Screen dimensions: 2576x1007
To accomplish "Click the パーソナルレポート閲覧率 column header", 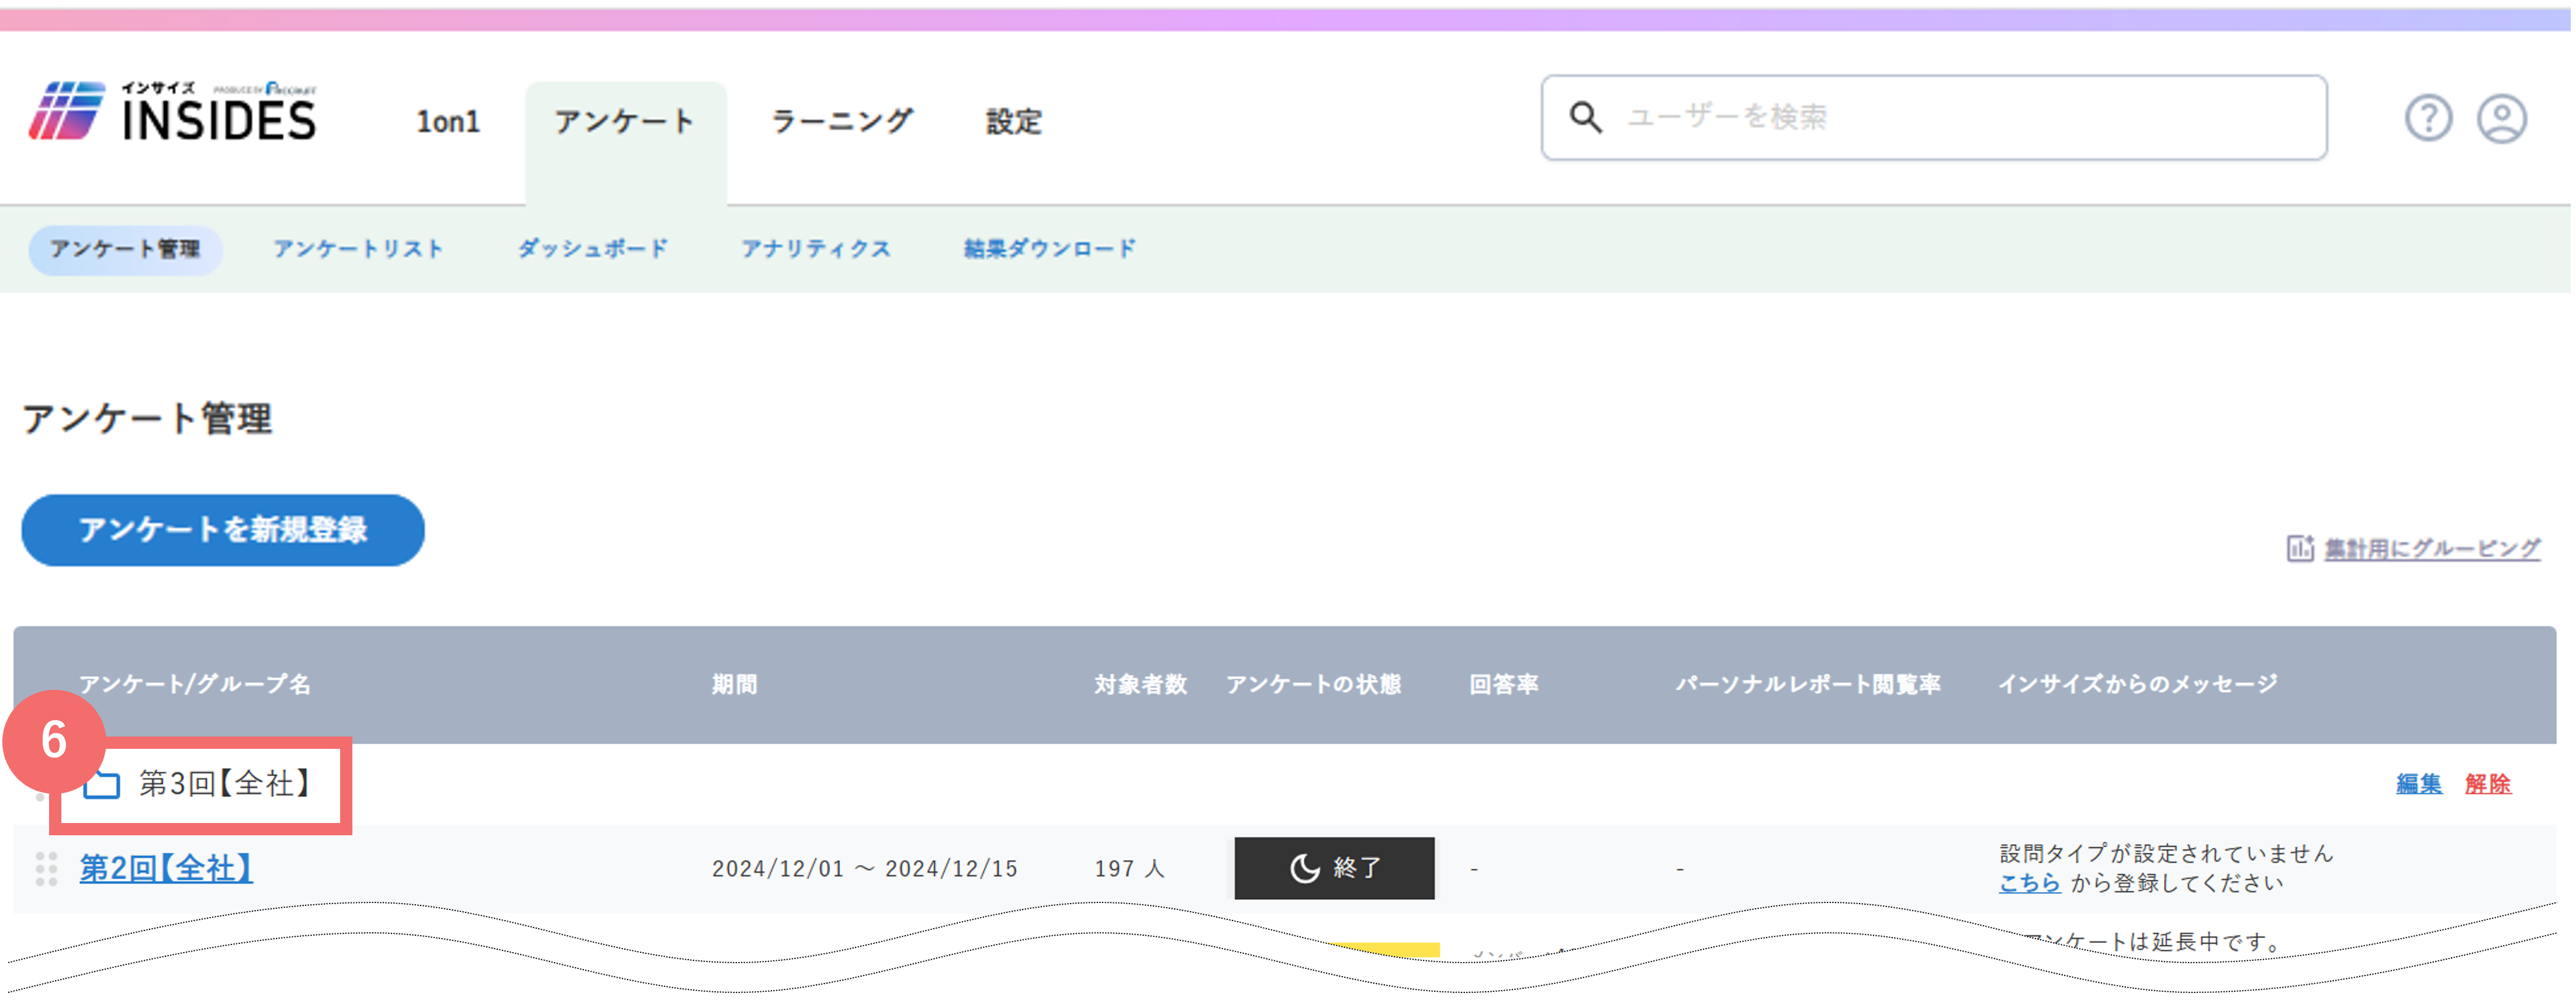I will coord(1808,685).
